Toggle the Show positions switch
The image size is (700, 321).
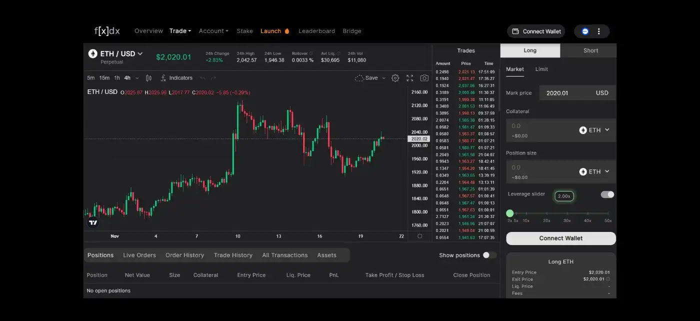[489, 255]
